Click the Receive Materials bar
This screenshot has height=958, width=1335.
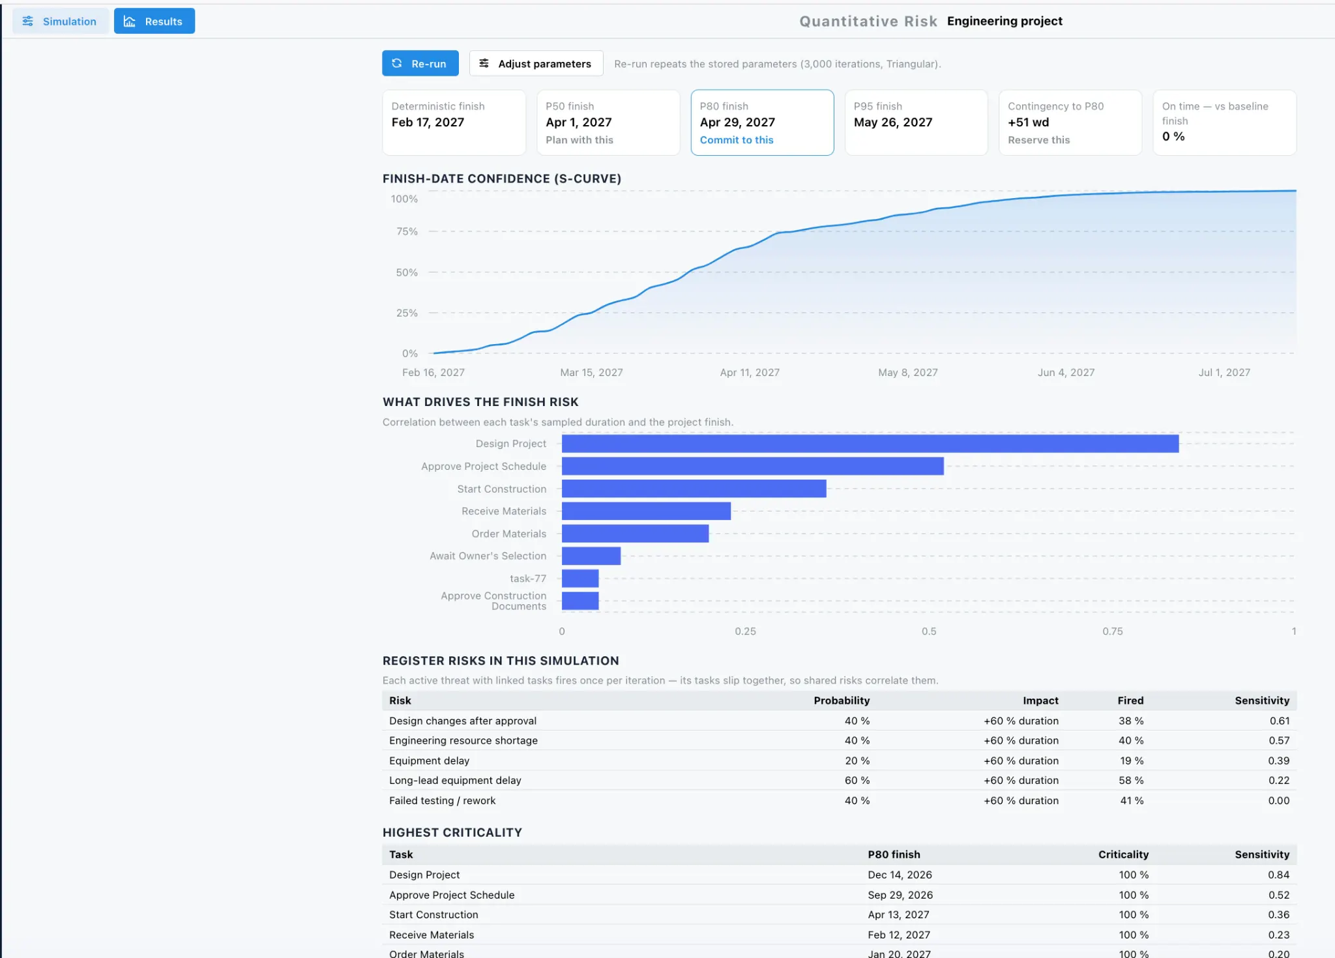point(646,511)
